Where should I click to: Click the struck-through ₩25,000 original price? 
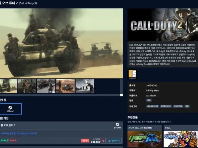click(x=97, y=139)
